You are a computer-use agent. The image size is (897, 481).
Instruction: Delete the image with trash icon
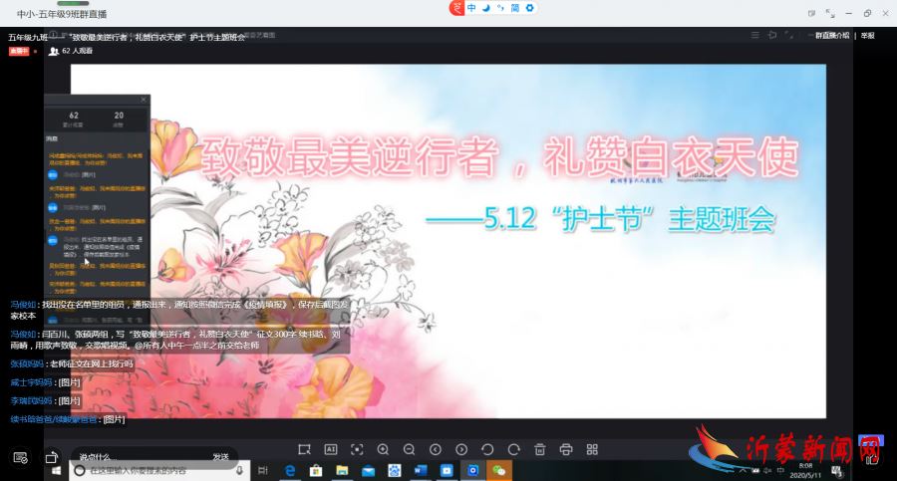539,449
